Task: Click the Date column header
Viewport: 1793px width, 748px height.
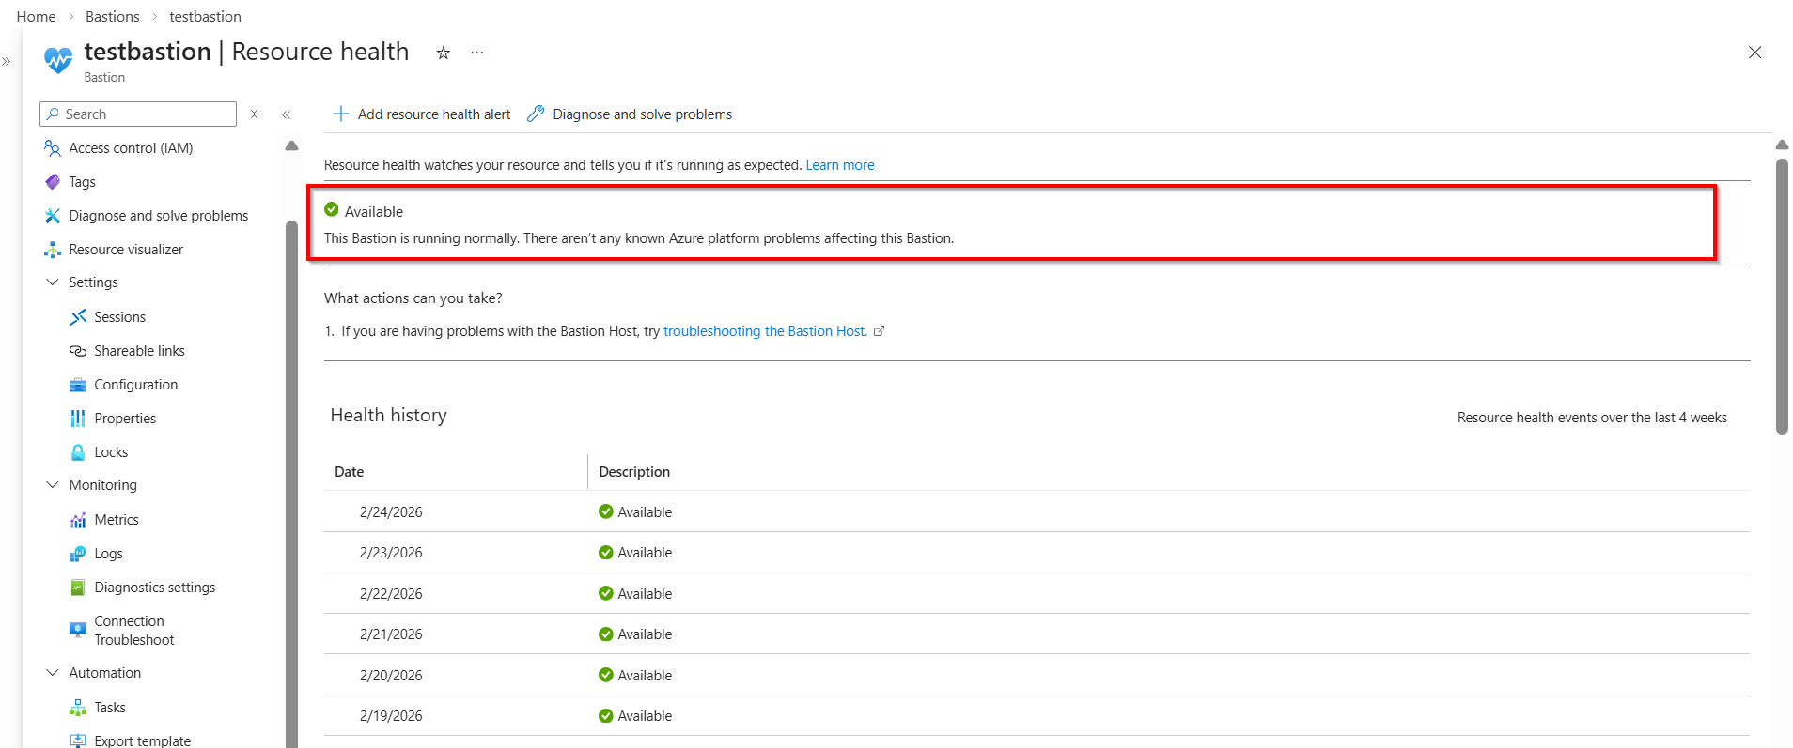Action: pyautogui.click(x=456, y=472)
